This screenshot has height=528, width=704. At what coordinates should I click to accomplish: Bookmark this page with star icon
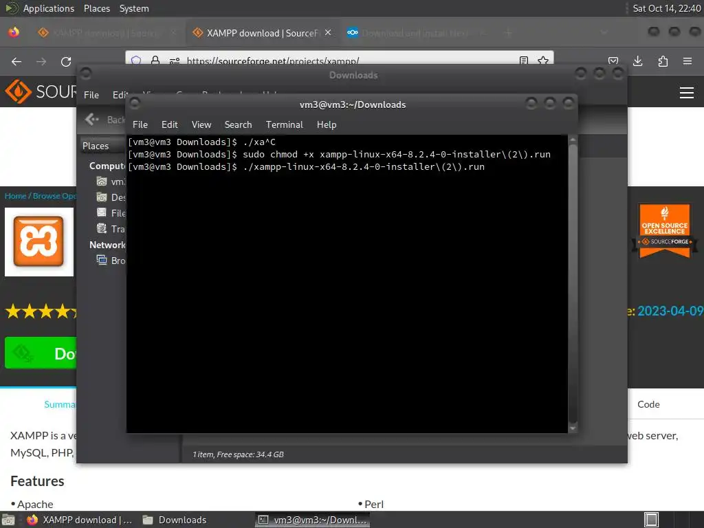[x=543, y=60]
